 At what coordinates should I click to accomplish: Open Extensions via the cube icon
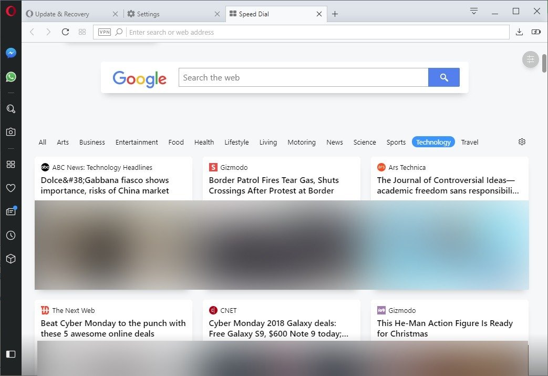tap(11, 259)
